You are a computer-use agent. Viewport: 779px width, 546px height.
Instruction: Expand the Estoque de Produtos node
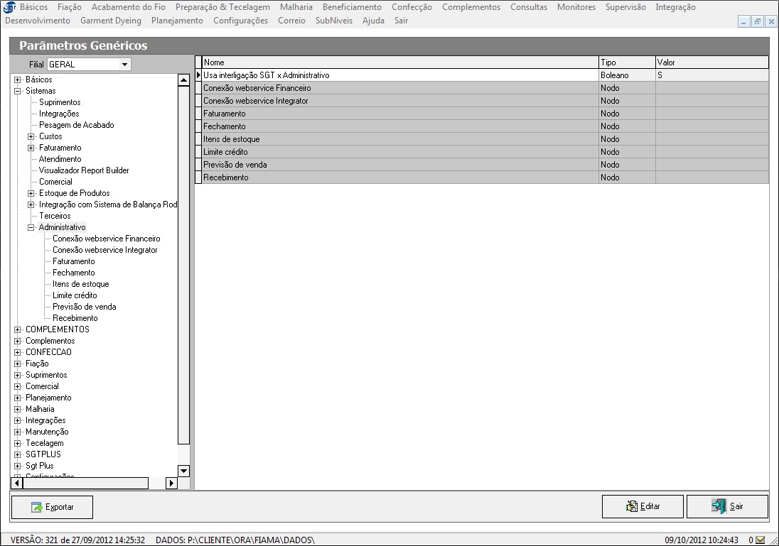tap(31, 193)
